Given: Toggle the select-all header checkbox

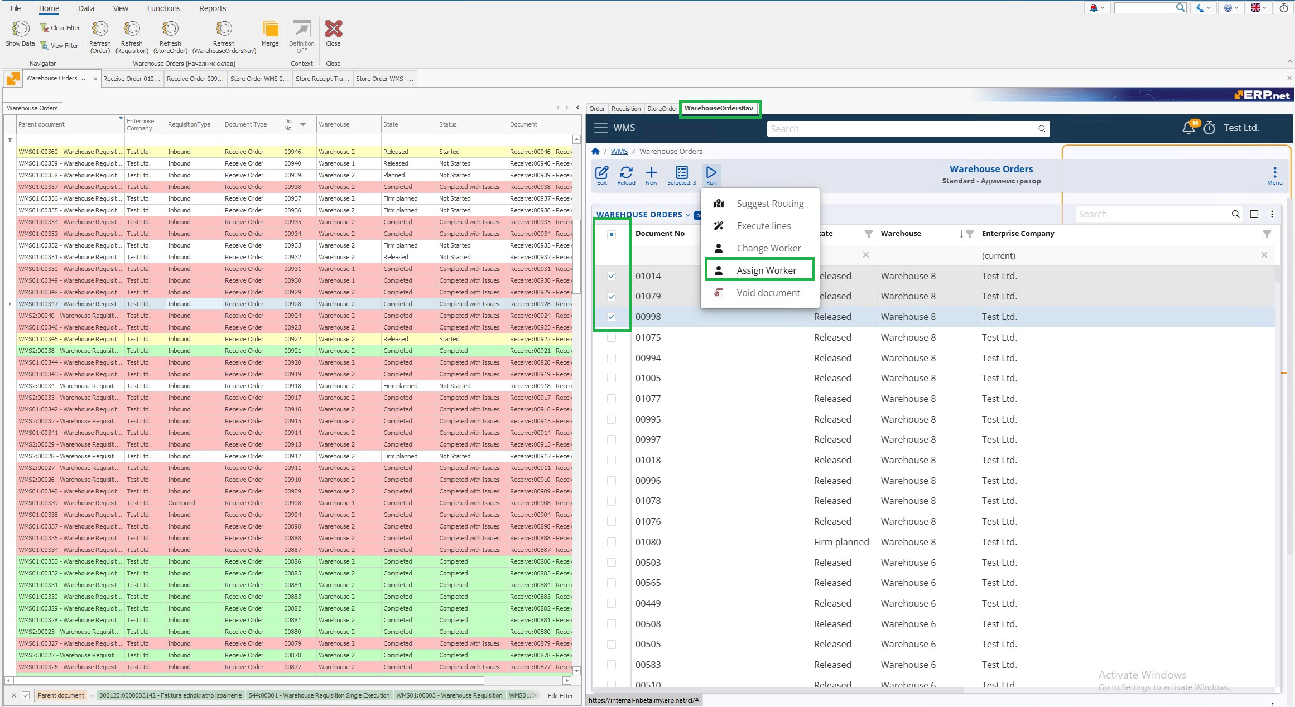Looking at the screenshot, I should click(612, 234).
